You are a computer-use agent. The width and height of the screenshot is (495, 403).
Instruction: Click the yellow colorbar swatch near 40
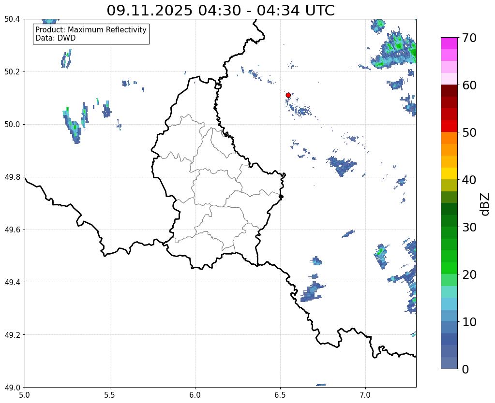point(449,173)
